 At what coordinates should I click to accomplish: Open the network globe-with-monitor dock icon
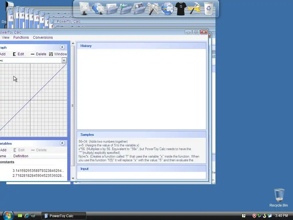tap(98, 8)
